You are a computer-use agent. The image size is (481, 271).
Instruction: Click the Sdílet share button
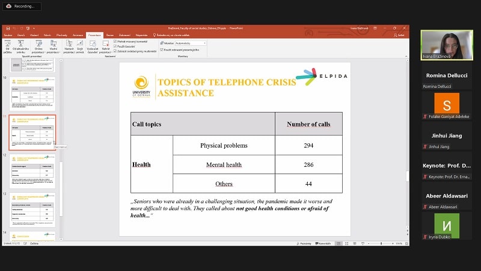pyautogui.click(x=399, y=36)
